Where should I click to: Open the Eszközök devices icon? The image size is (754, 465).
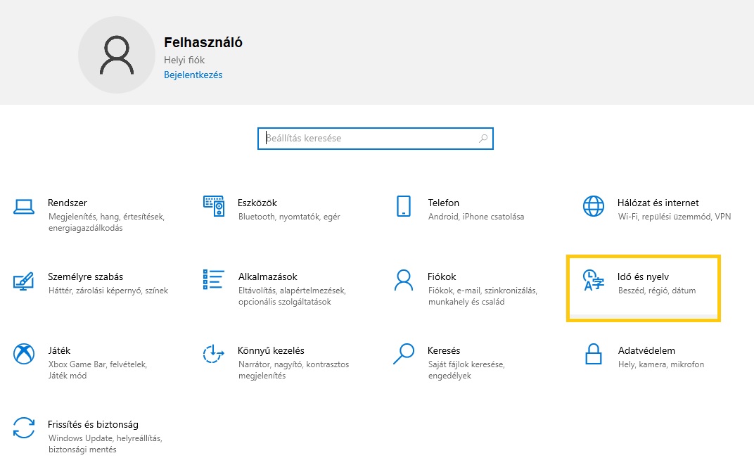click(213, 206)
